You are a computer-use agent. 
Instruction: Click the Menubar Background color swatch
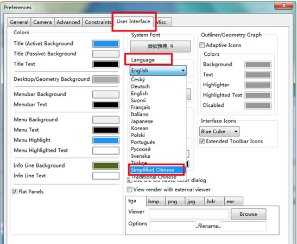click(x=106, y=94)
